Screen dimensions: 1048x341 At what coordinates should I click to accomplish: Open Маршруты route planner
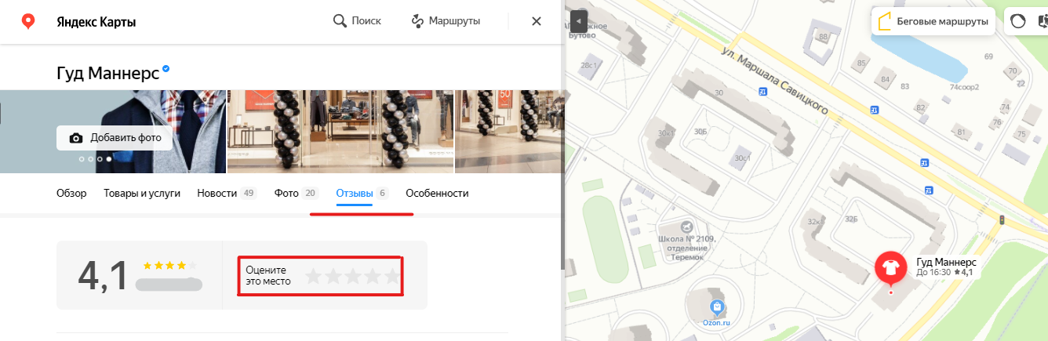point(446,21)
